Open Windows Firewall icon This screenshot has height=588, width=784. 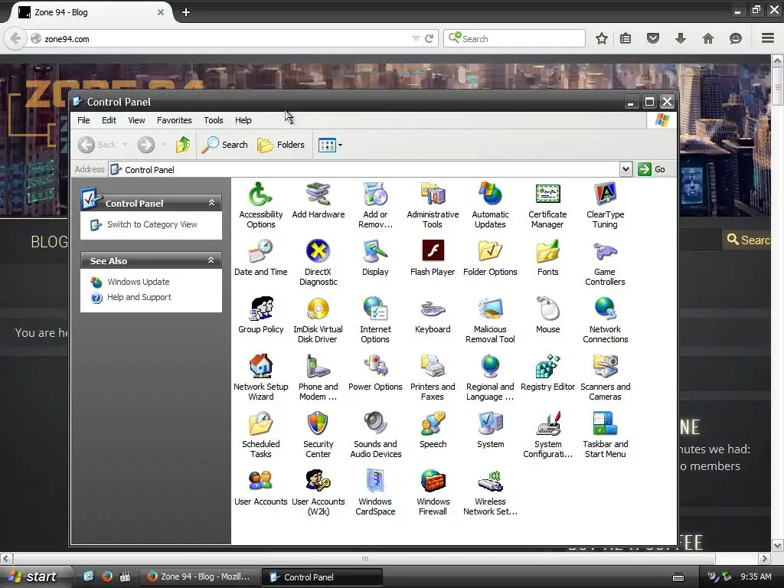coord(433,492)
